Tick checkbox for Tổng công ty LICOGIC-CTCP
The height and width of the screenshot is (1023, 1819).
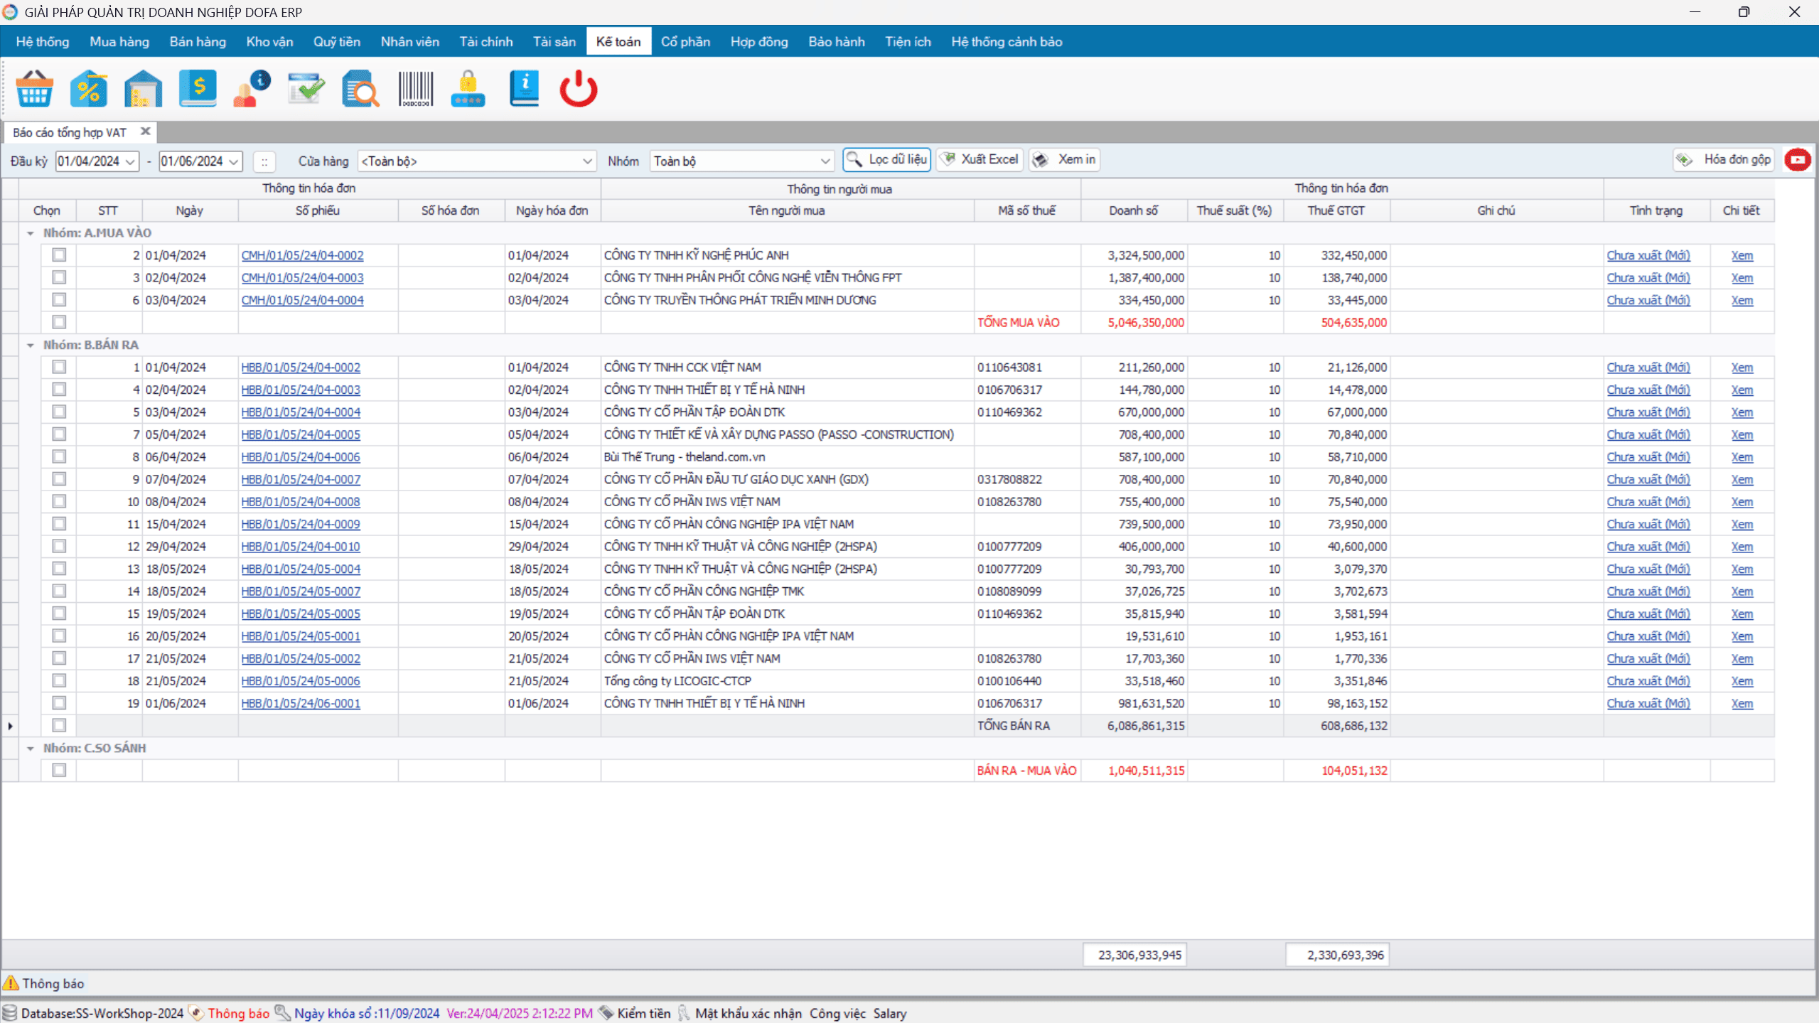point(59,680)
